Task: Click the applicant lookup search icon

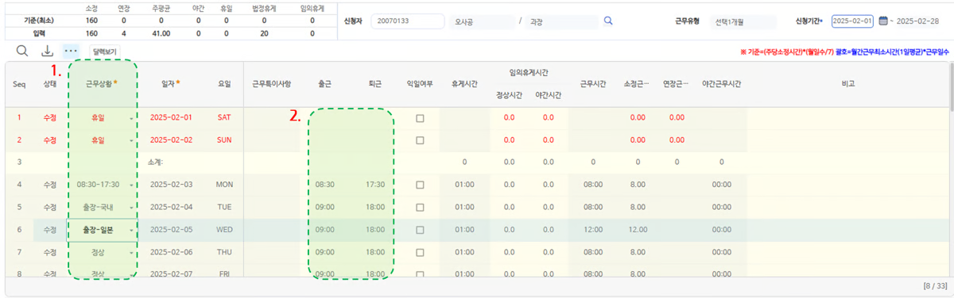Action: [x=608, y=21]
